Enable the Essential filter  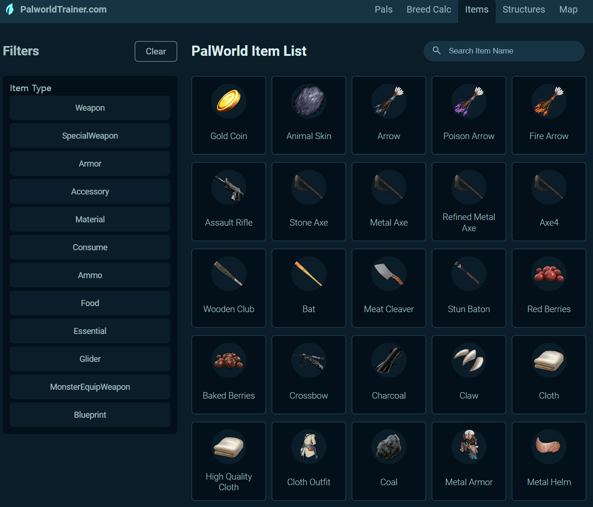90,331
